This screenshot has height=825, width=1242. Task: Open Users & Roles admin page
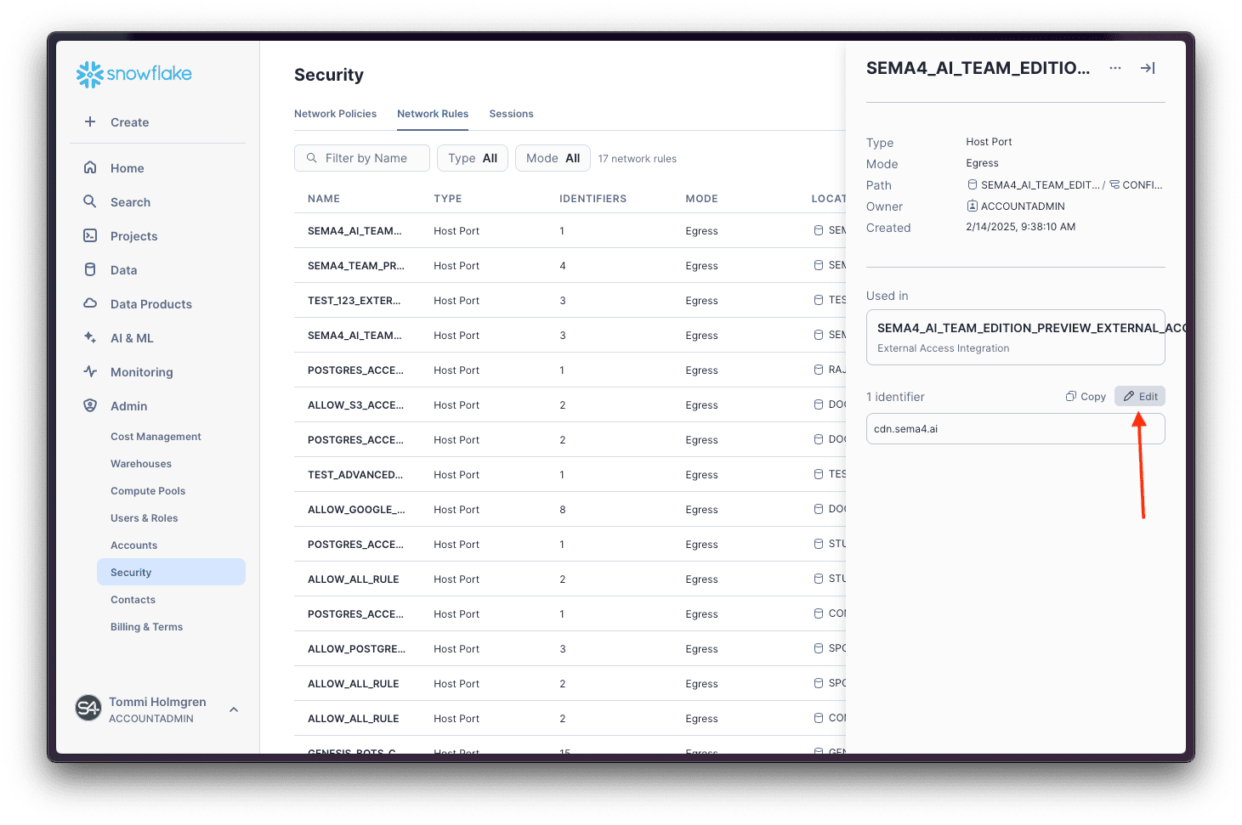click(145, 518)
